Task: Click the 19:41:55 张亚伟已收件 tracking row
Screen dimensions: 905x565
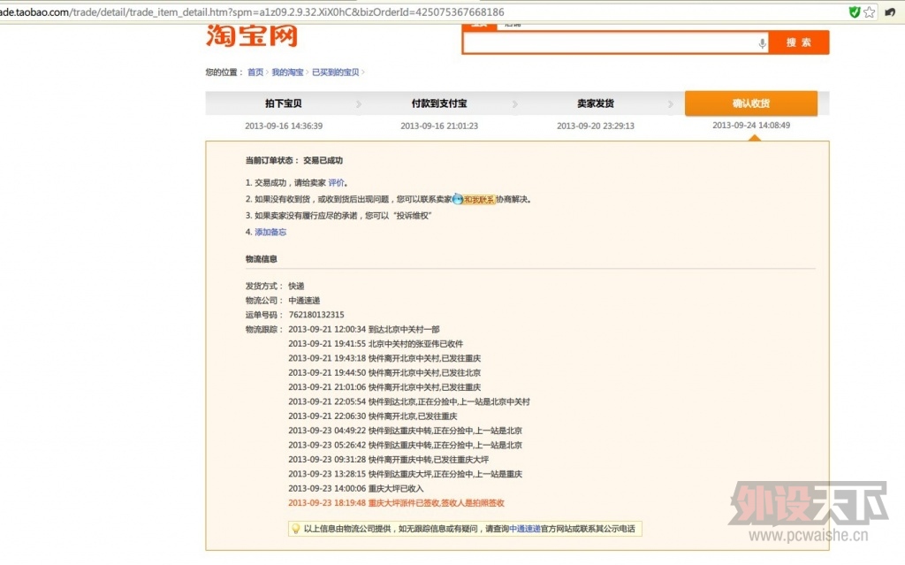Action: coord(376,344)
